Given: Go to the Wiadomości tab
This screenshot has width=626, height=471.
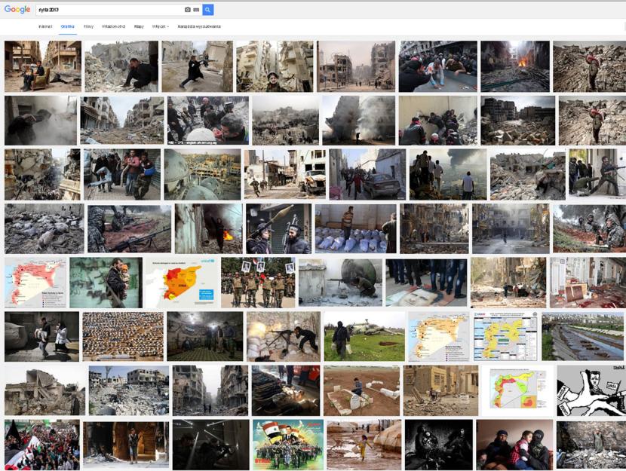Looking at the screenshot, I should (113, 26).
